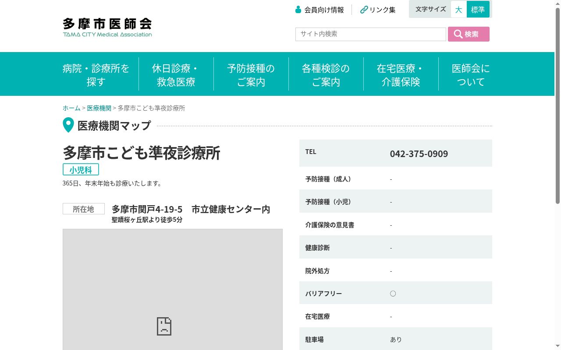The width and height of the screenshot is (561, 350).
Task: Click the phone number 042-375-0909
Action: pyautogui.click(x=419, y=154)
